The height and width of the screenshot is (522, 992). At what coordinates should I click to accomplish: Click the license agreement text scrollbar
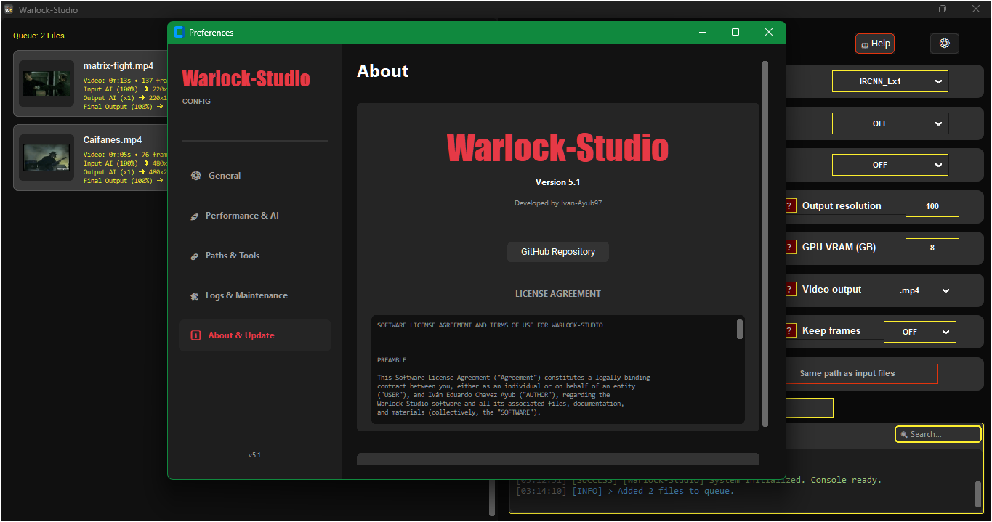point(740,330)
